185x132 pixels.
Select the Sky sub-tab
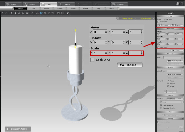pos(98,9)
